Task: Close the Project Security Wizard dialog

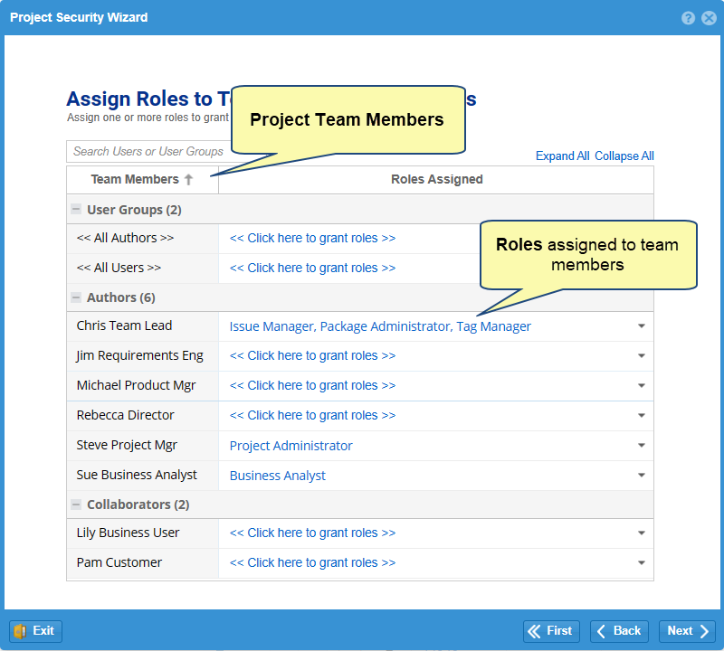Action: pos(709,18)
